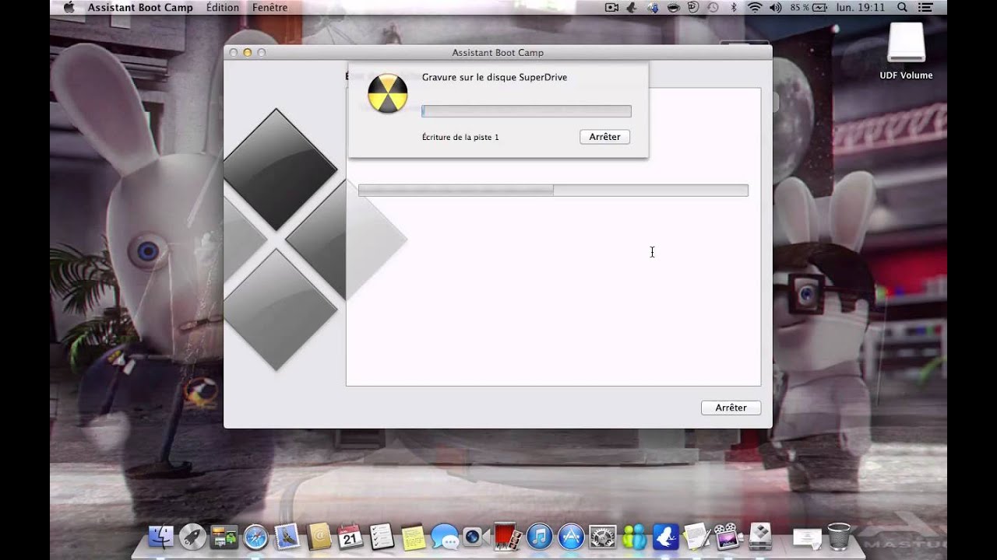This screenshot has height=560, width=997.
Task: Open Photo Booth red curtain icon
Action: pos(507,537)
